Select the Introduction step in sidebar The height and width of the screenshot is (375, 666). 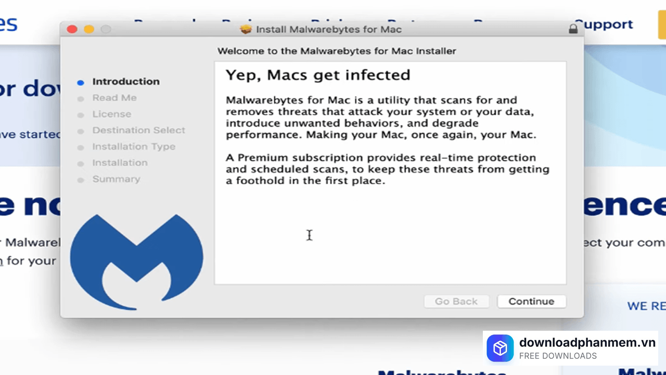(126, 82)
